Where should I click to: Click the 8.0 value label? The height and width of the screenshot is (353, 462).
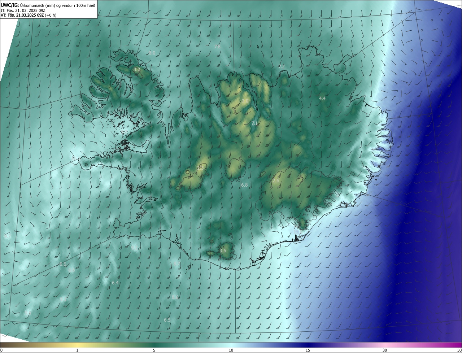pyautogui.click(x=152, y=53)
